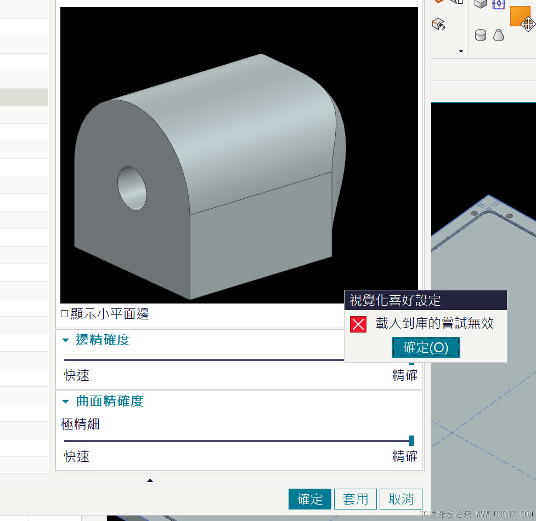Click 快速 label under 邊精確度 slider
Viewport: 536px width, 521px height.
77,375
